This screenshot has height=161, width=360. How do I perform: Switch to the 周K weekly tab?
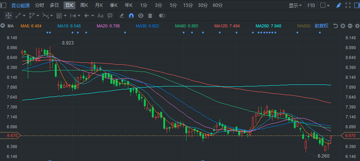[84, 5]
